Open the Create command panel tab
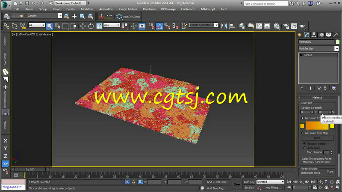Image resolution: width=342 pixels, height=192 pixels. pos(300,35)
